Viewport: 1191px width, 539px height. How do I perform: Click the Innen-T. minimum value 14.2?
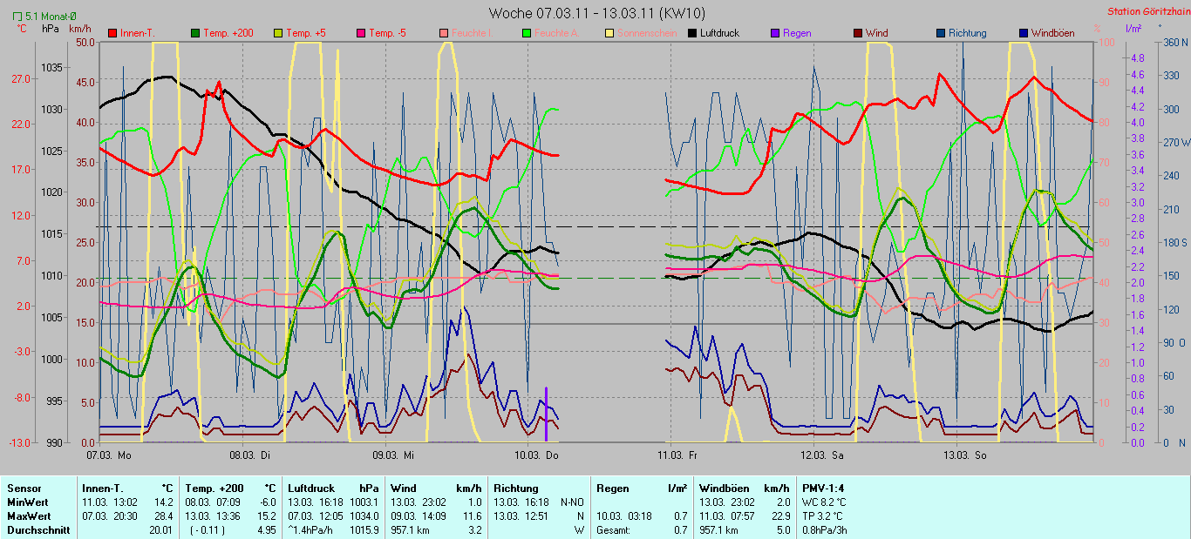click(164, 502)
